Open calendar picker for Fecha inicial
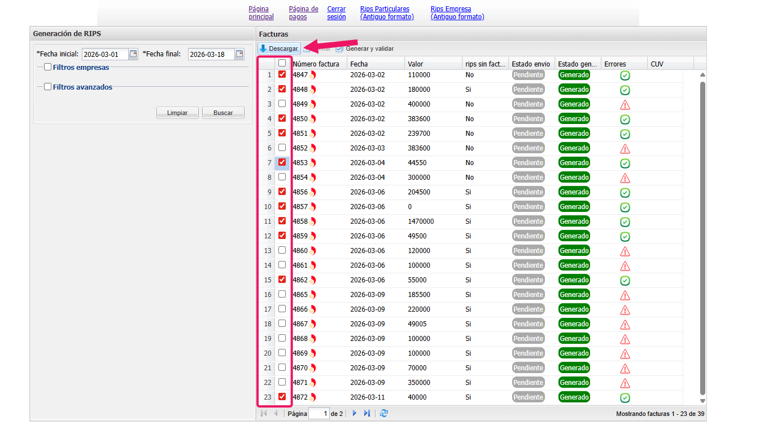 point(133,54)
